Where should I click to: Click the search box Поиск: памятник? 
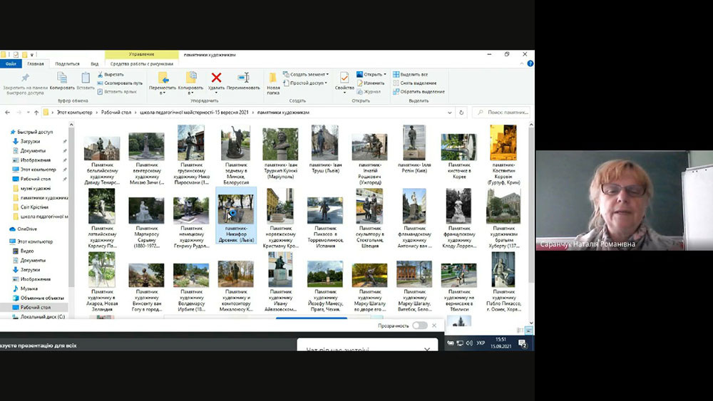(502, 112)
